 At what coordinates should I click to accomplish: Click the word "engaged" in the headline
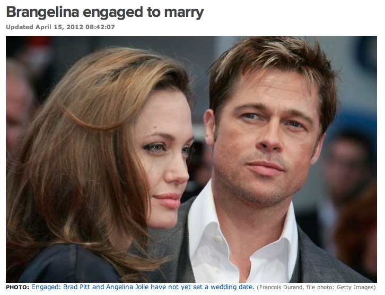113,13
